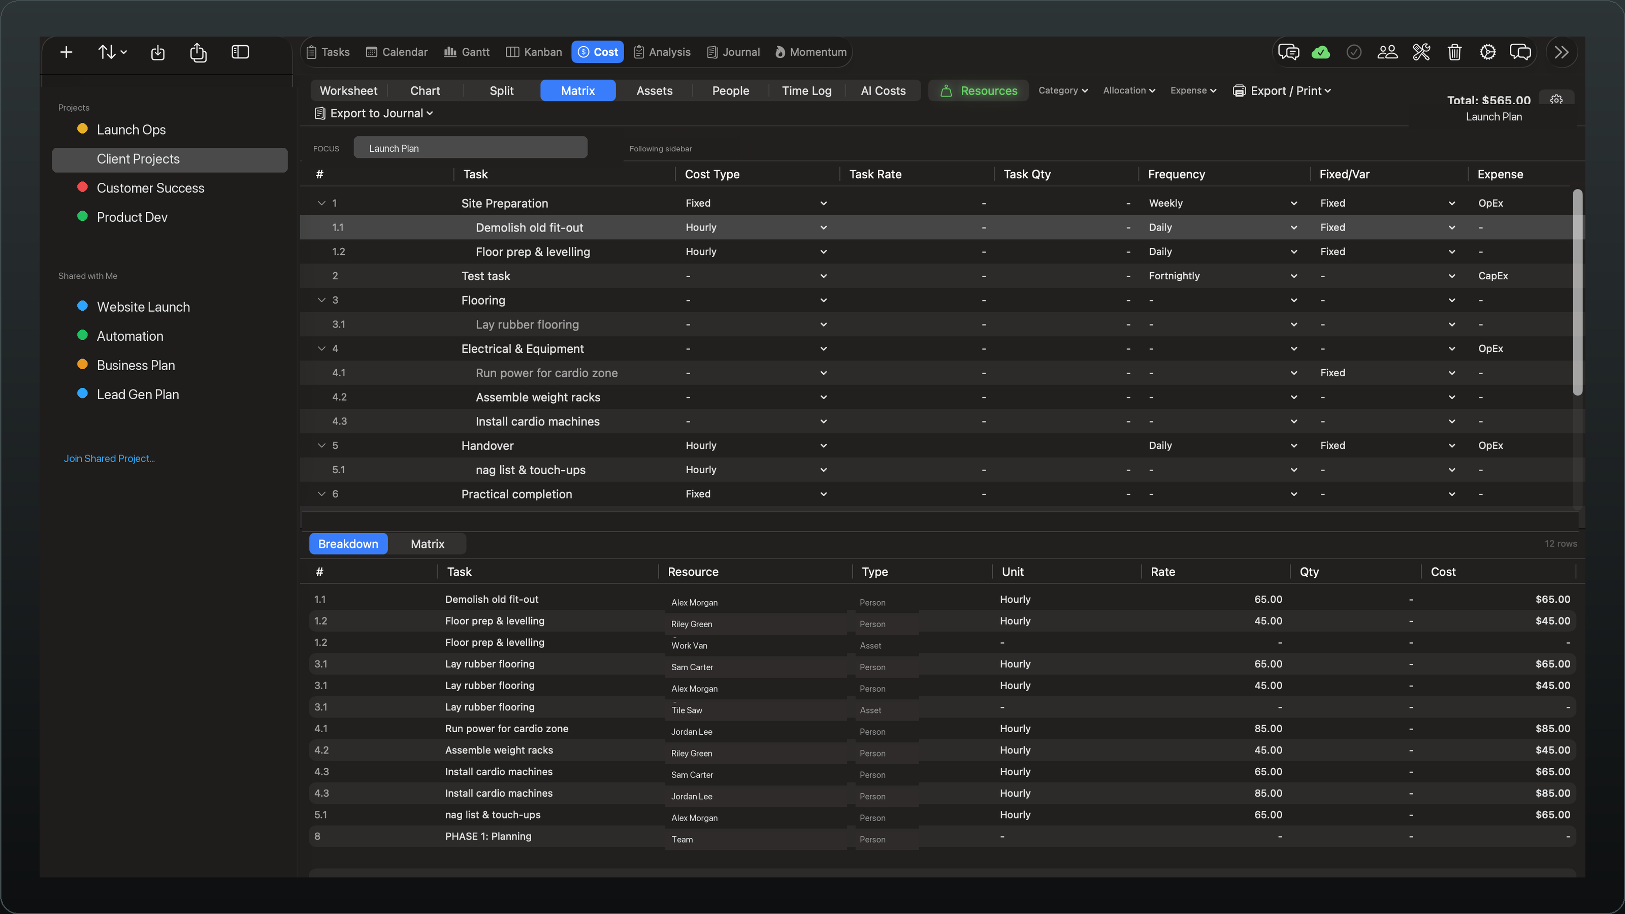Select the Time Log sub-tab
The height and width of the screenshot is (914, 1625).
(x=806, y=91)
